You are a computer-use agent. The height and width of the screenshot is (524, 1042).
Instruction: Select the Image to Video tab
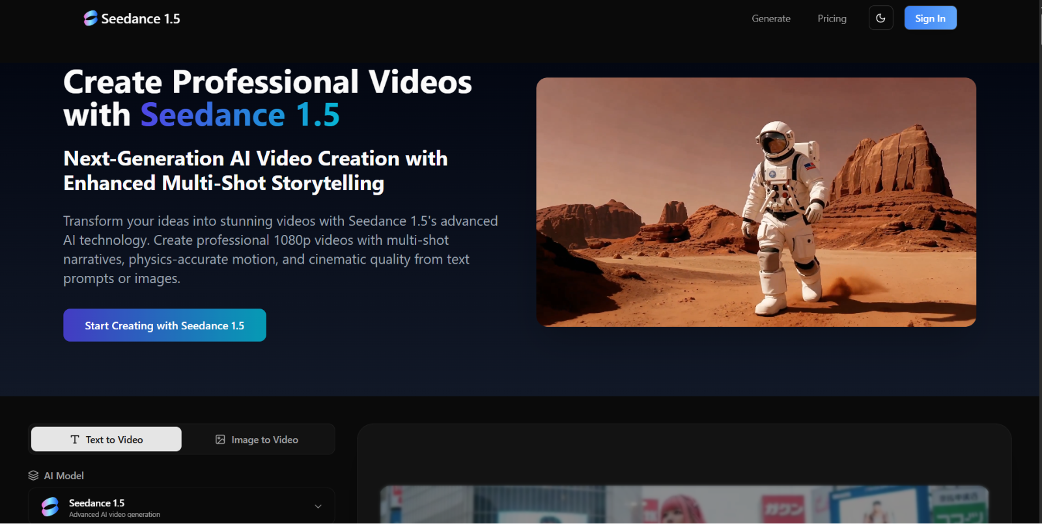[258, 439]
